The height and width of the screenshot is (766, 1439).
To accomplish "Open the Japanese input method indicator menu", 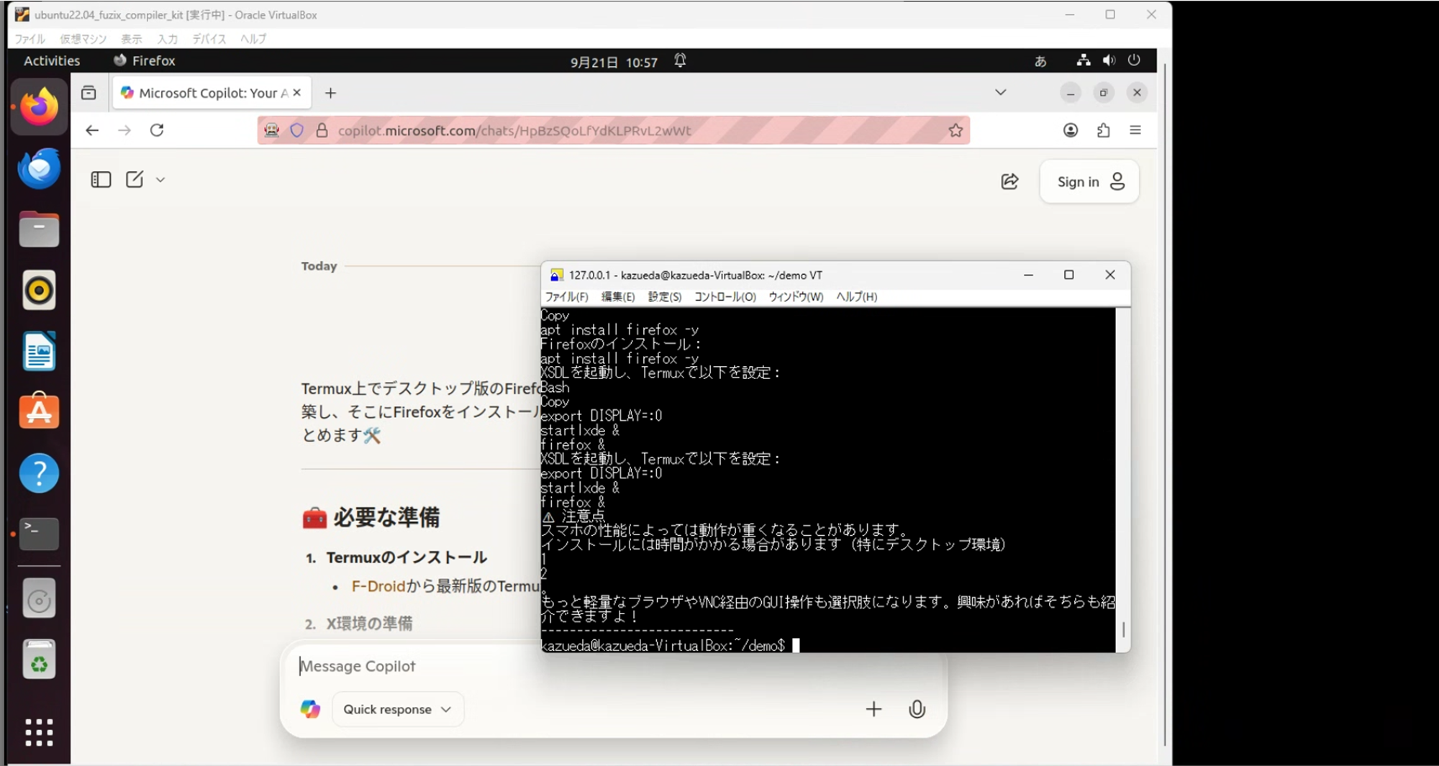I will click(1040, 61).
